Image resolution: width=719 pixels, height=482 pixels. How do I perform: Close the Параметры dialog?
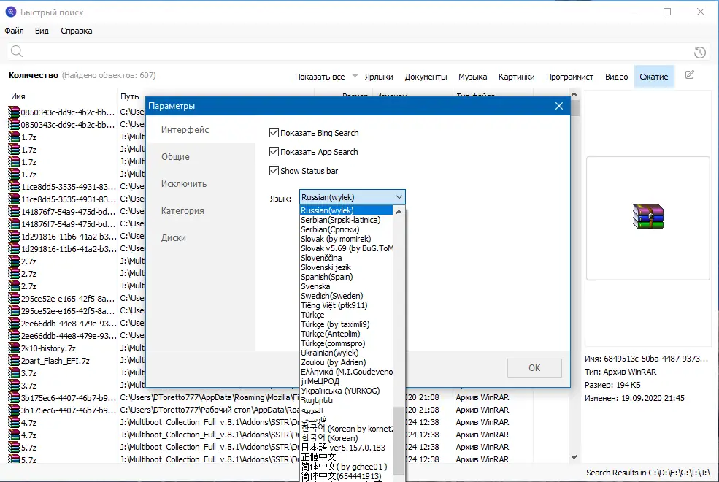(x=558, y=106)
